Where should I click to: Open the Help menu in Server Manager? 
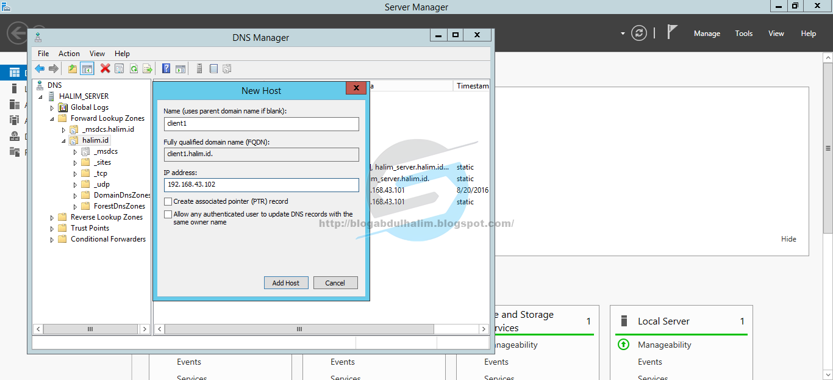click(809, 34)
